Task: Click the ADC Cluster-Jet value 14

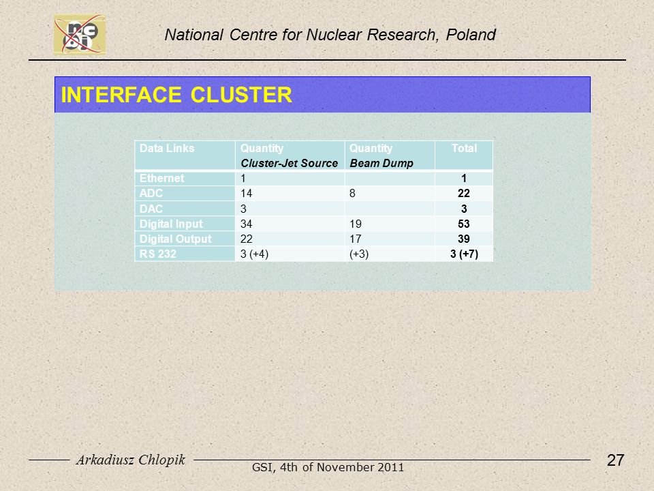Action: pos(246,193)
